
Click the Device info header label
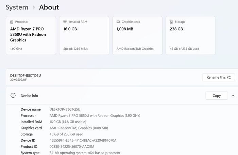[29, 96]
